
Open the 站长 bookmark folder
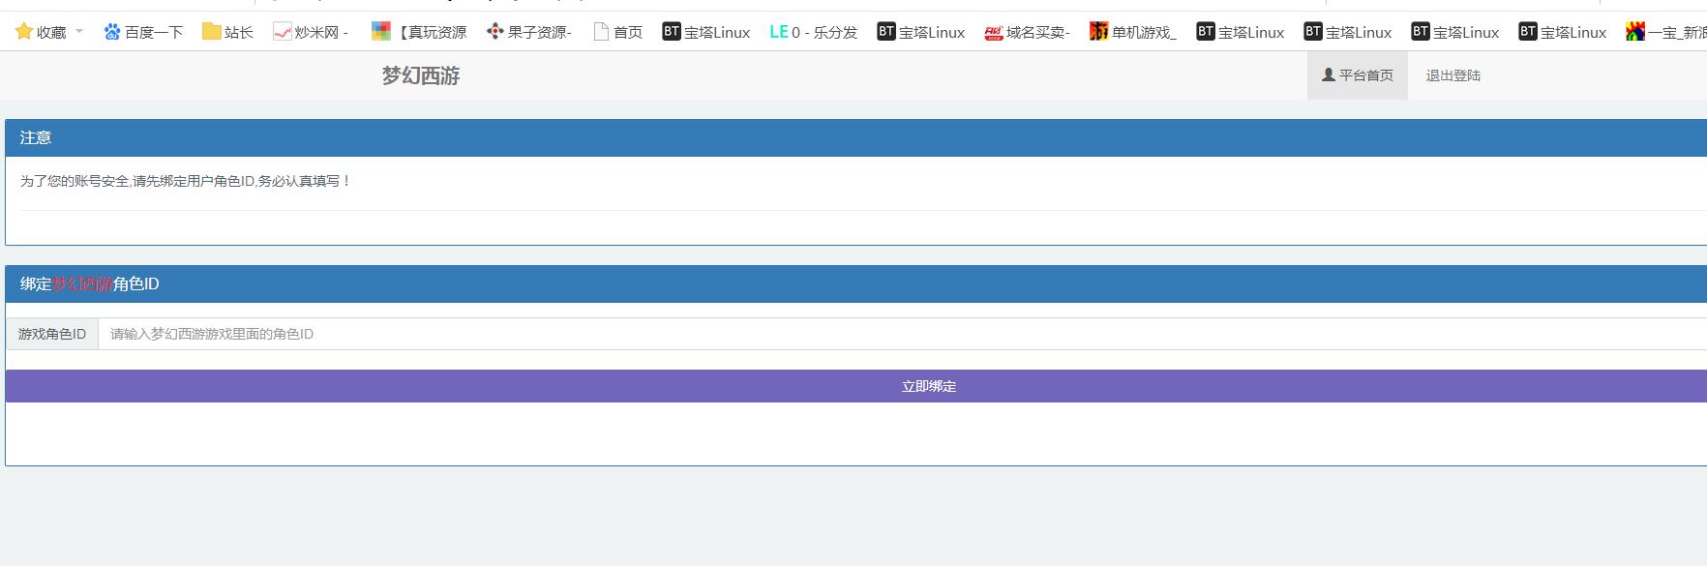(227, 32)
